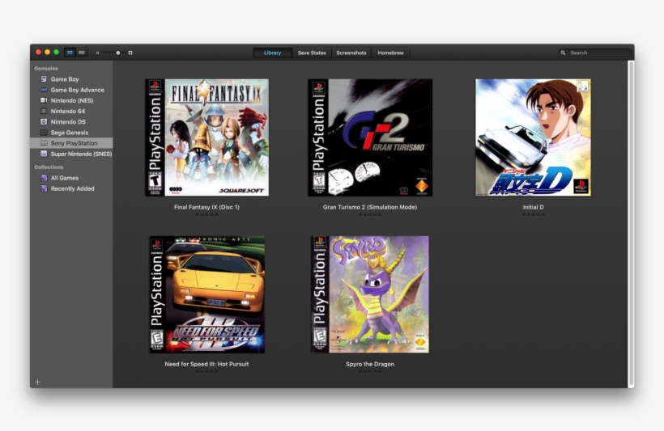This screenshot has width=664, height=431.
Task: Switch to grid view layout
Action: [70, 53]
